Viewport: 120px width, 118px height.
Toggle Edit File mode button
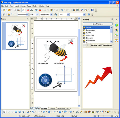pyautogui.click(x=23, y=10)
